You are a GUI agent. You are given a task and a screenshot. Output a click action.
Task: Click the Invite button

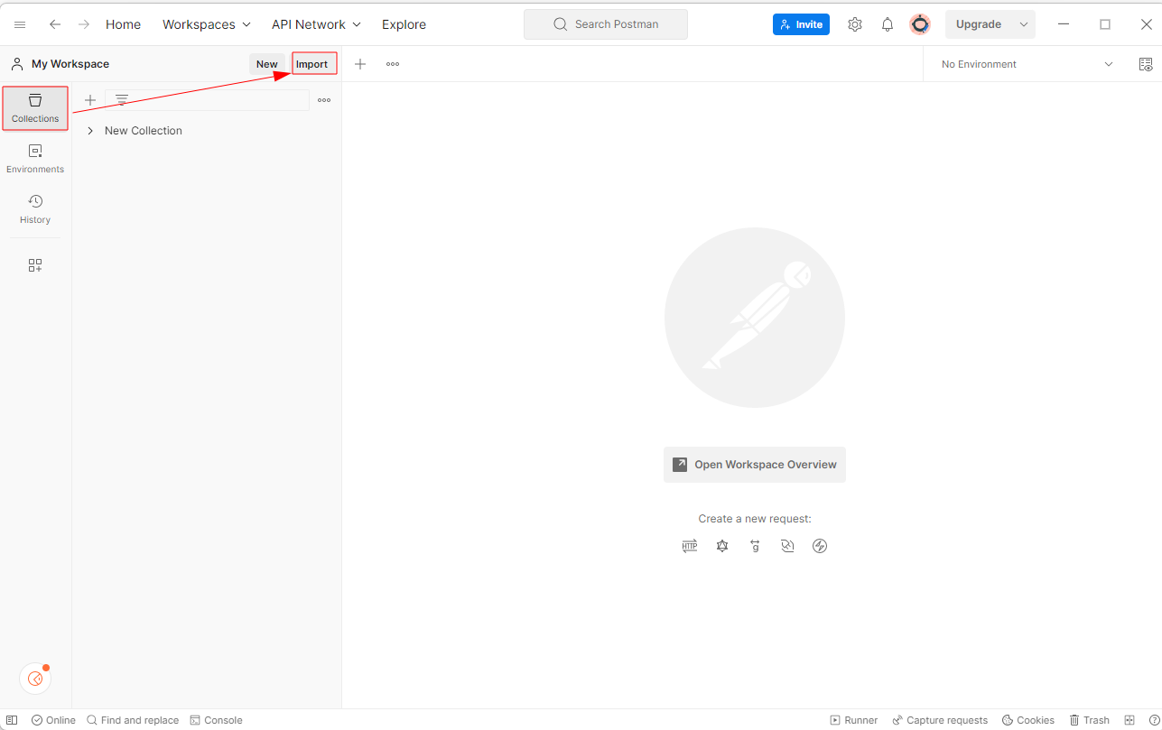[801, 24]
